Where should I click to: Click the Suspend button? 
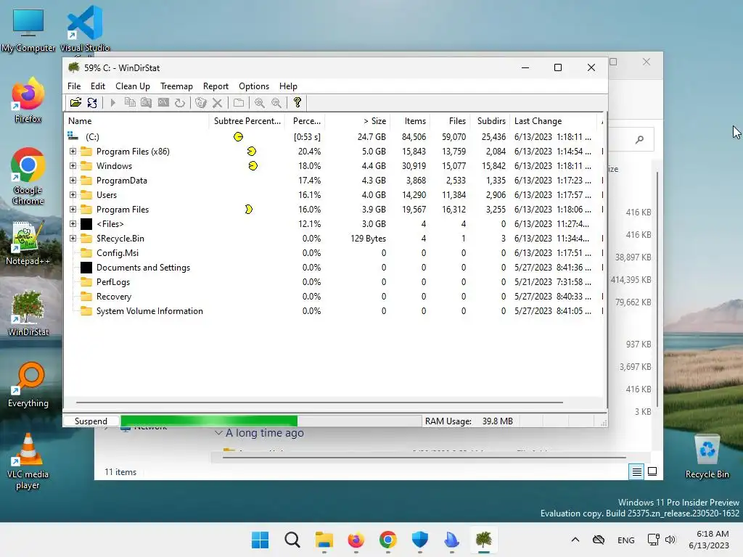(x=91, y=421)
